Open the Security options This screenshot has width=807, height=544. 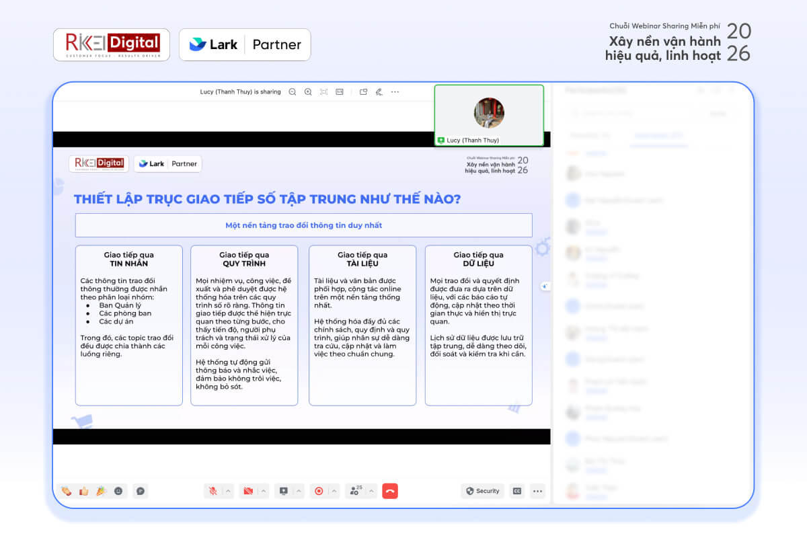[482, 491]
